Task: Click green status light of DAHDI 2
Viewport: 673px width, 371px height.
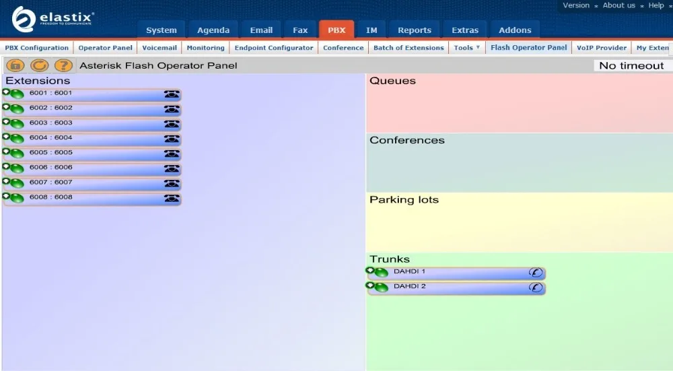Action: click(381, 288)
